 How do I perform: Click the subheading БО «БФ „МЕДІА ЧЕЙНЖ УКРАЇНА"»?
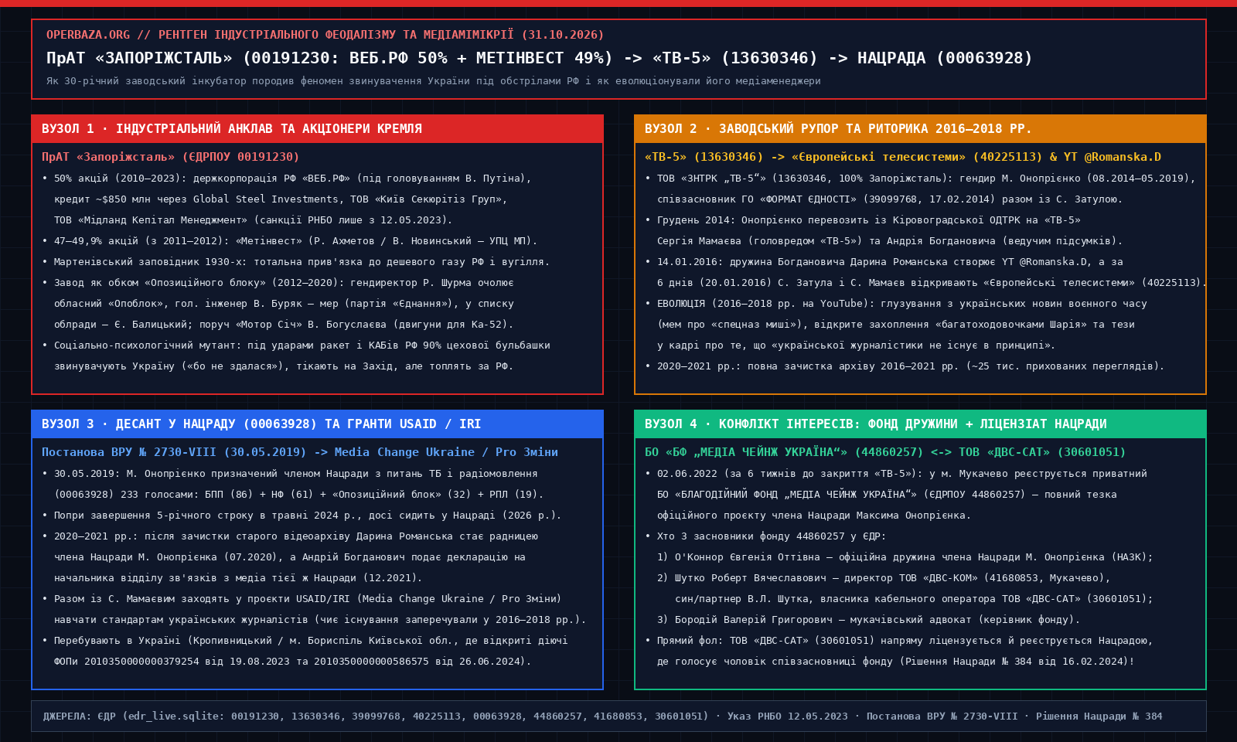[884, 452]
